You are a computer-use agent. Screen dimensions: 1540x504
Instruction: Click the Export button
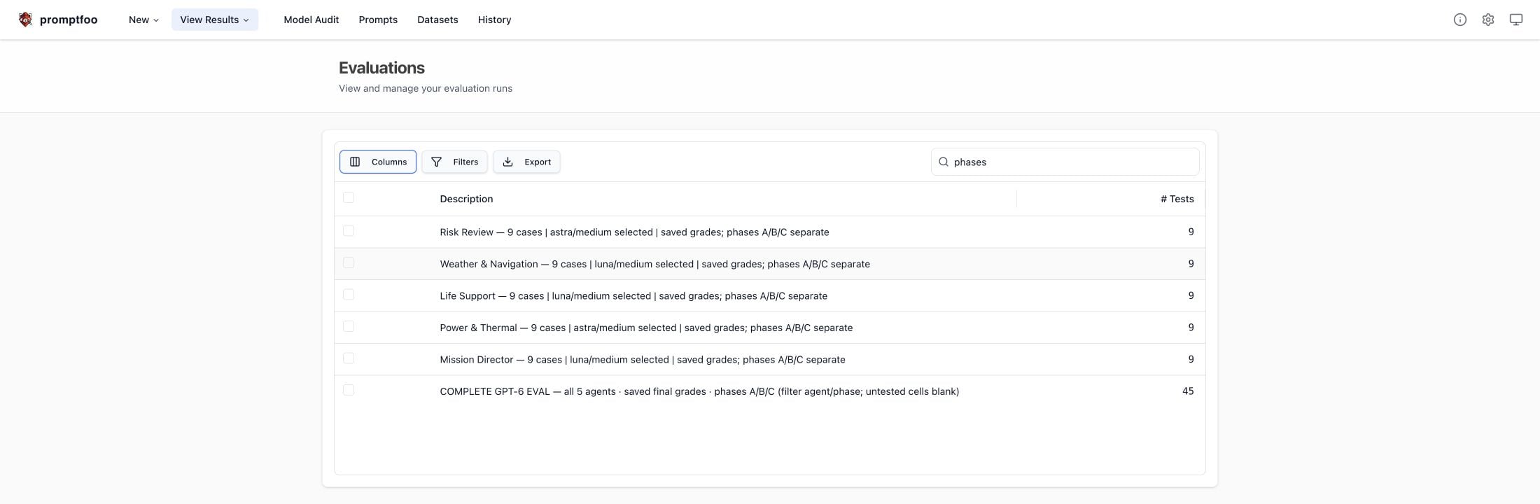pyautogui.click(x=526, y=162)
